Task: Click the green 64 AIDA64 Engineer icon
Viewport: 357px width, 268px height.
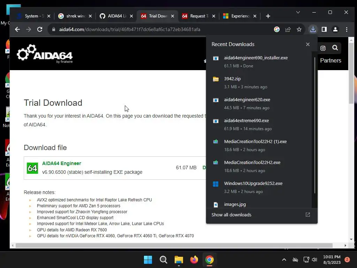Action: pyautogui.click(x=32, y=168)
